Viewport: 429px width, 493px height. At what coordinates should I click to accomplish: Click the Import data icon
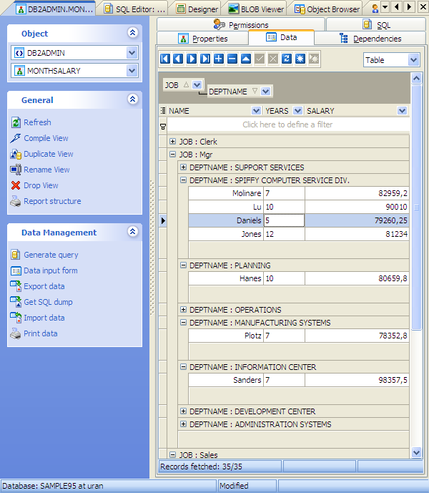click(x=16, y=318)
